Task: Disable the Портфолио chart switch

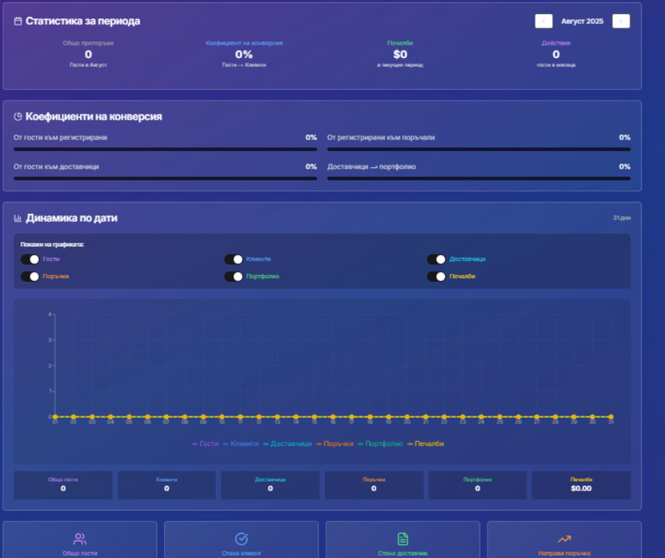Action: pyautogui.click(x=233, y=277)
